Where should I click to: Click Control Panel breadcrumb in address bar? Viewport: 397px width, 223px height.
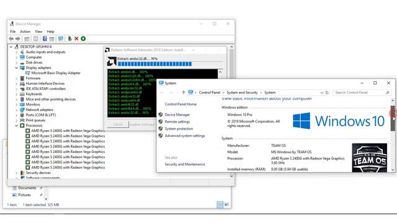[x=210, y=92]
